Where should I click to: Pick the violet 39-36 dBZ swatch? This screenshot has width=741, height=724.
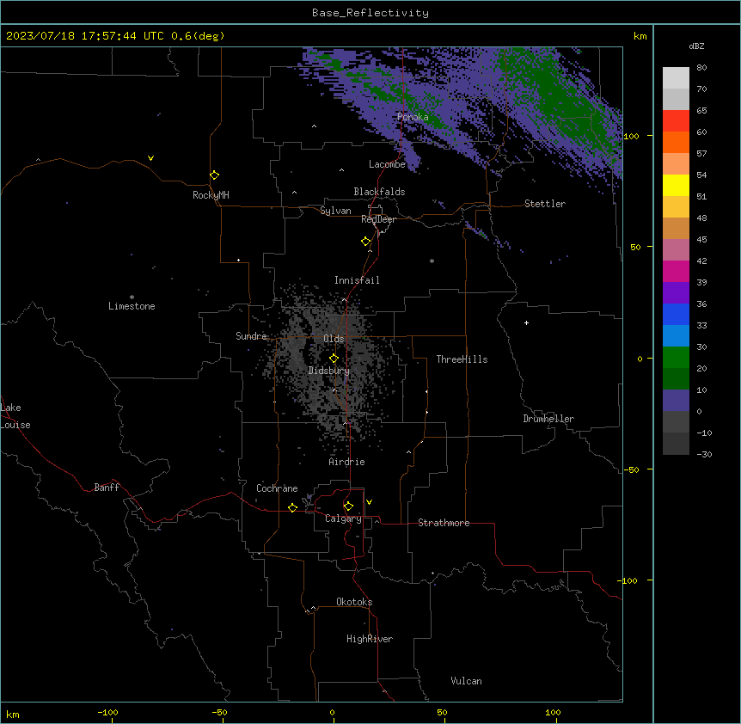click(676, 293)
